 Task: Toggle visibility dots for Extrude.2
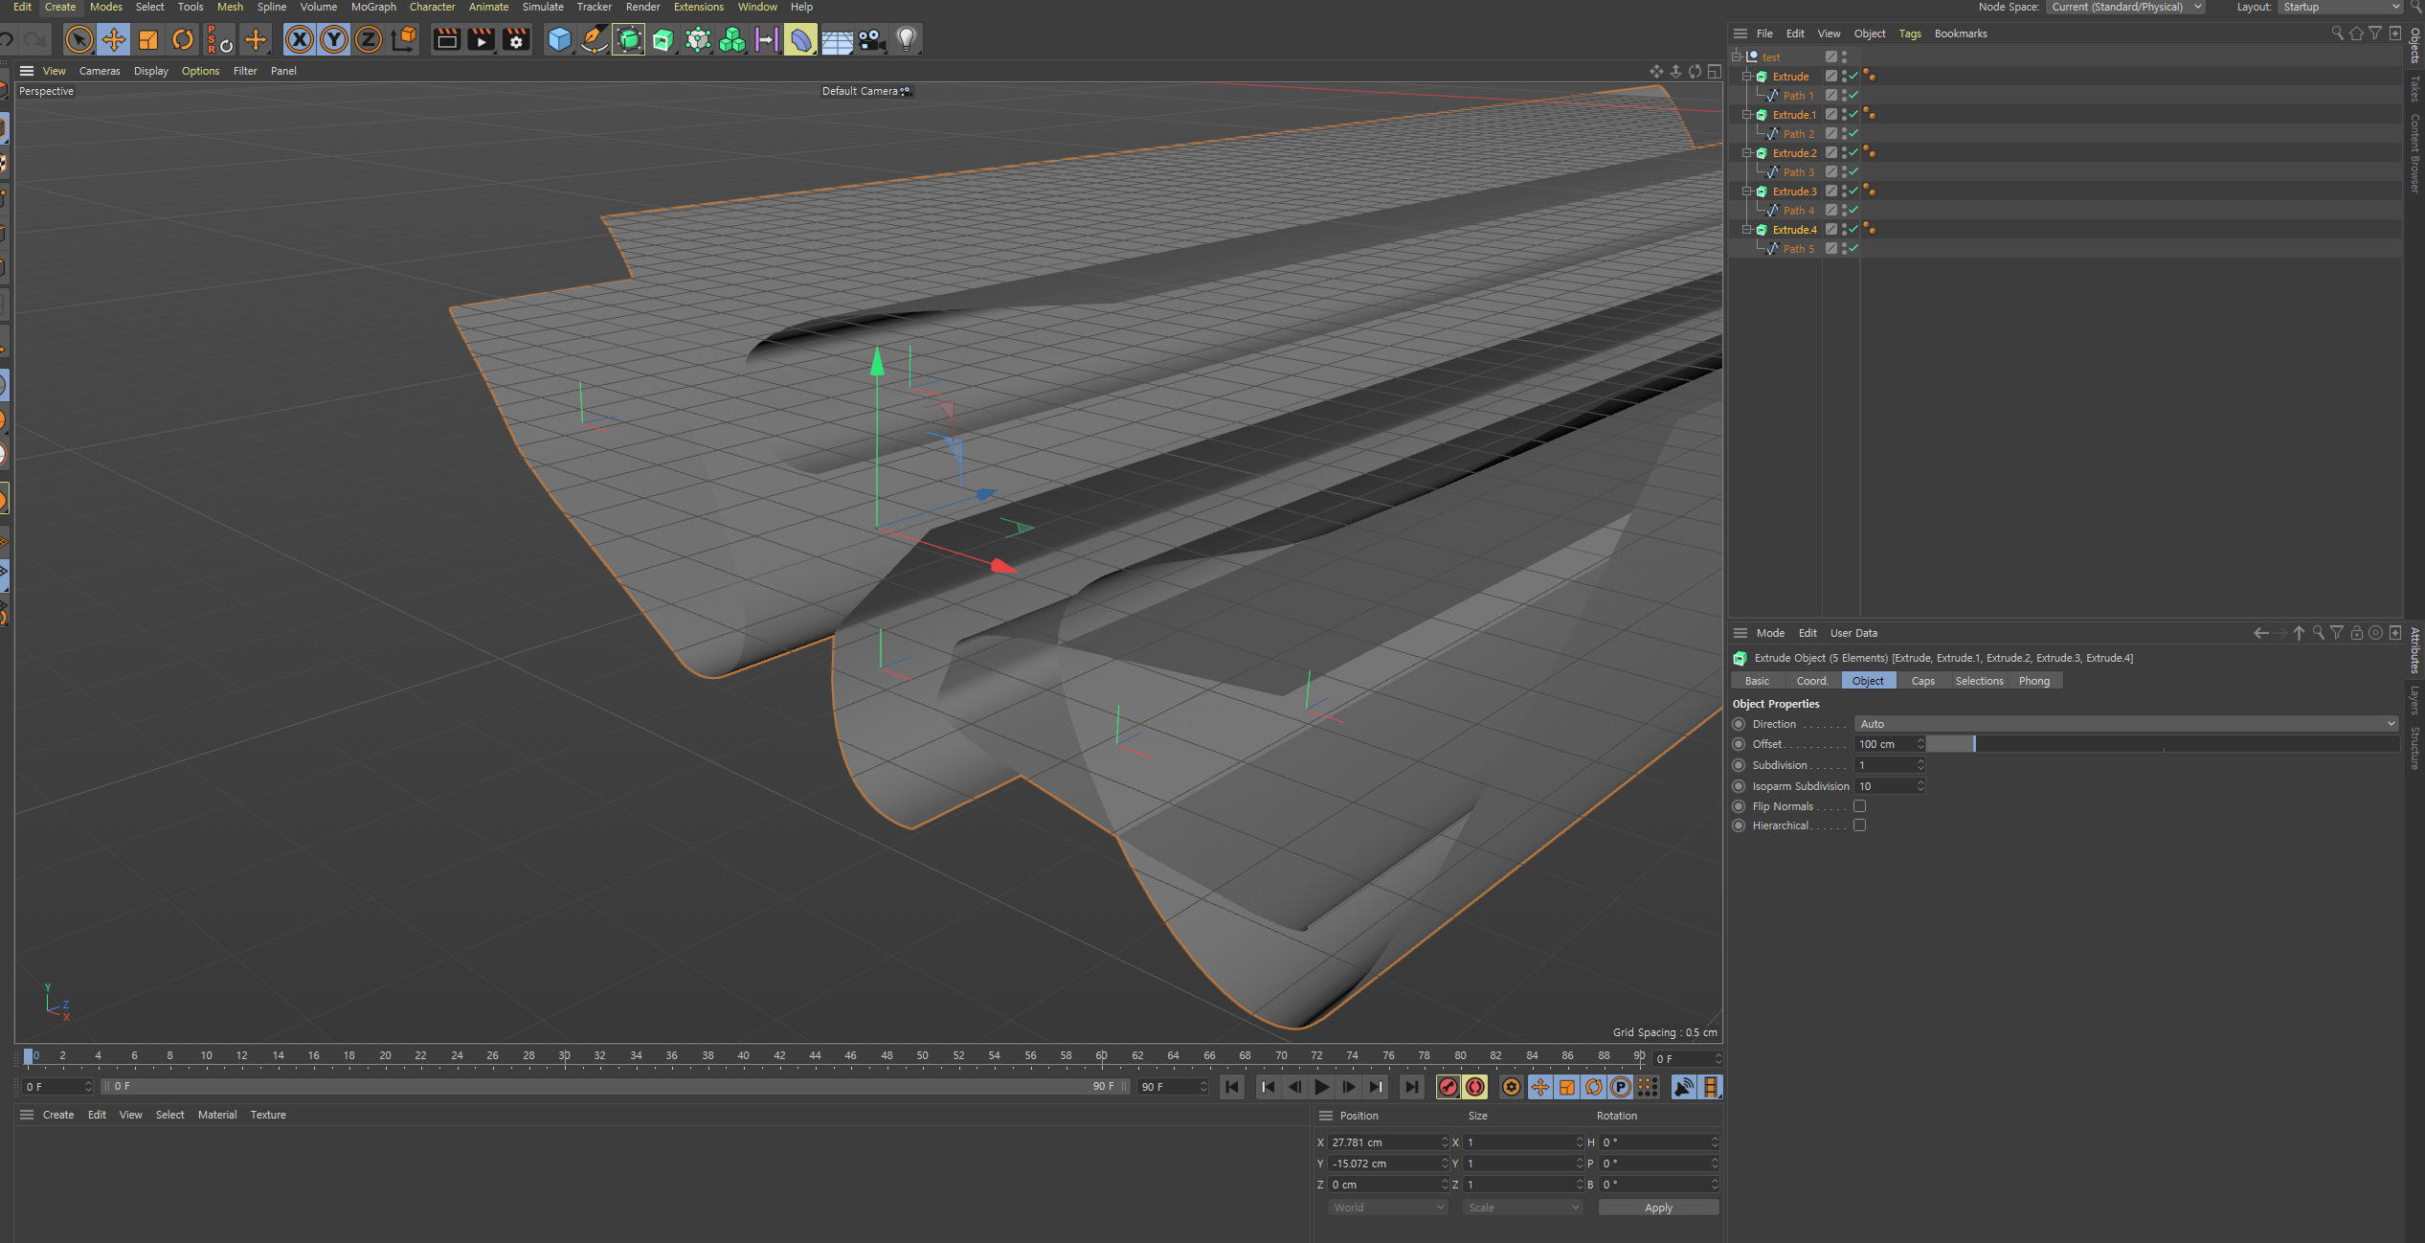tap(1844, 152)
